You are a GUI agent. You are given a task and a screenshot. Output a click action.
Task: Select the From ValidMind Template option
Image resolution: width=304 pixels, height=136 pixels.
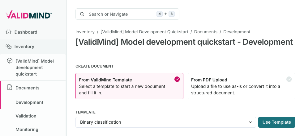point(129,86)
